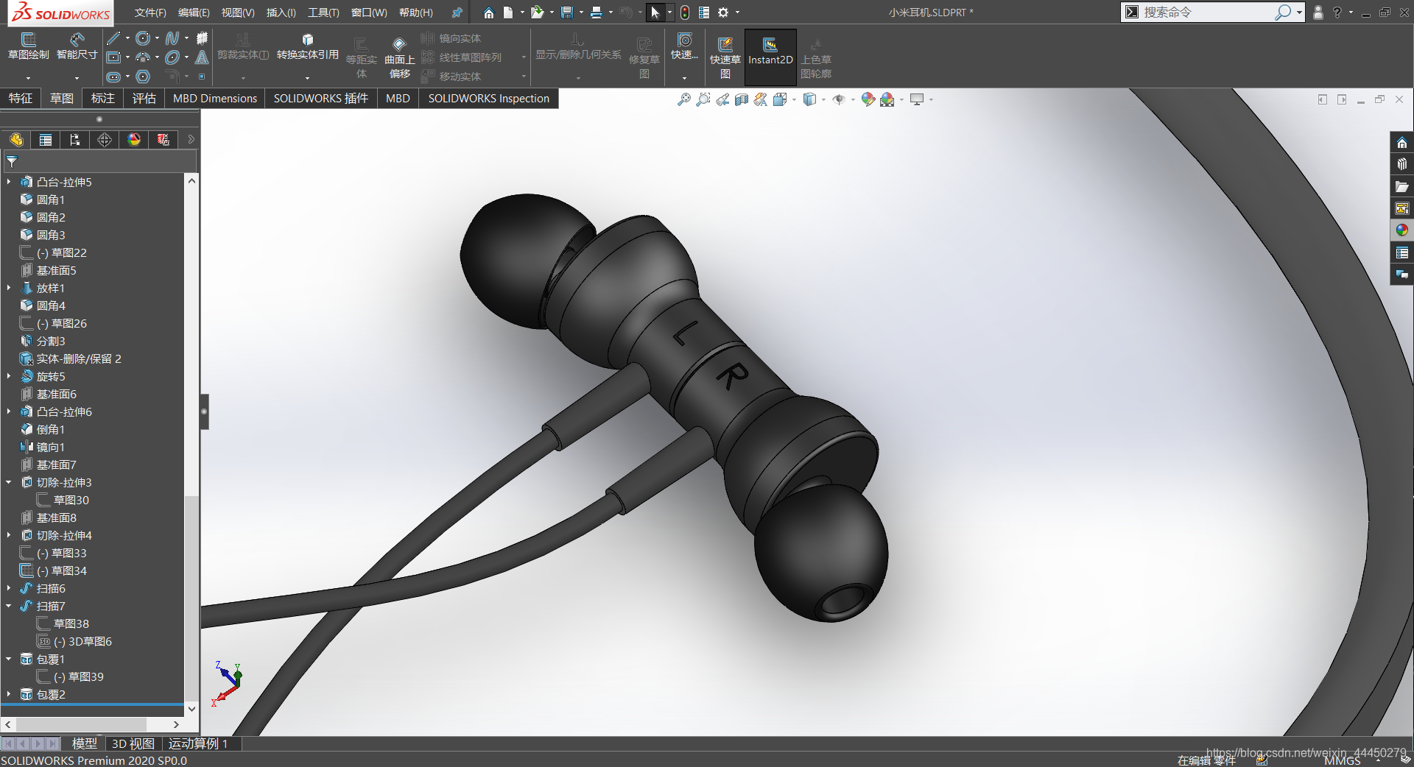Open Appearances tab in right task pane
The height and width of the screenshot is (767, 1414).
click(1401, 230)
